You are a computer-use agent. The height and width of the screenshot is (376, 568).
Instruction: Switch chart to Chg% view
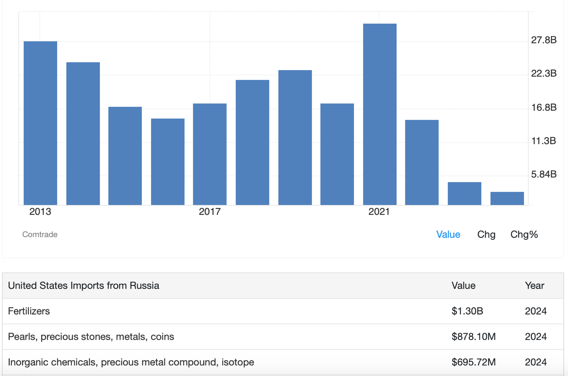click(524, 235)
